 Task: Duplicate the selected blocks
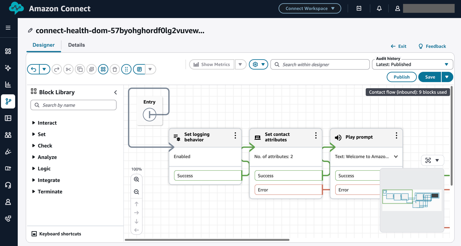tap(92, 69)
